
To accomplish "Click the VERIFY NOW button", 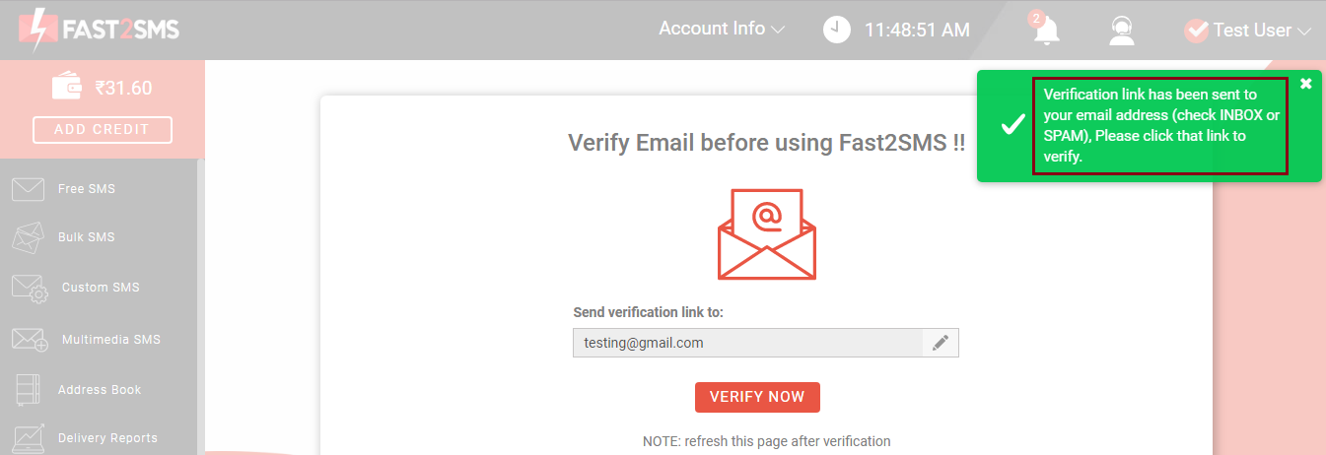I will point(757,397).
